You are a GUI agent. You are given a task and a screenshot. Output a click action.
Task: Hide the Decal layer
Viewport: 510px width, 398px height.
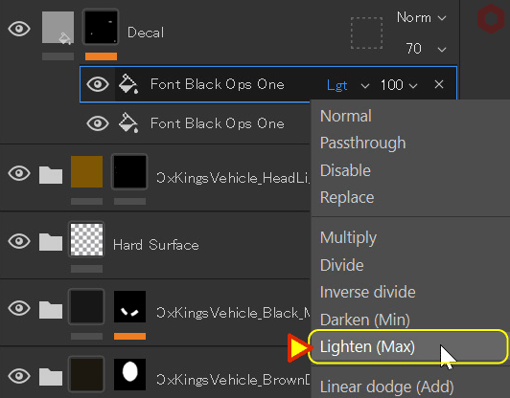tap(19, 29)
